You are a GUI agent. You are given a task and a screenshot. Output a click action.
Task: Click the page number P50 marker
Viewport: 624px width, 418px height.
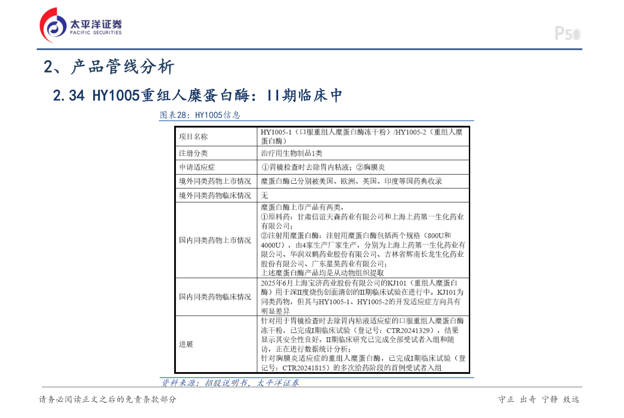click(568, 32)
